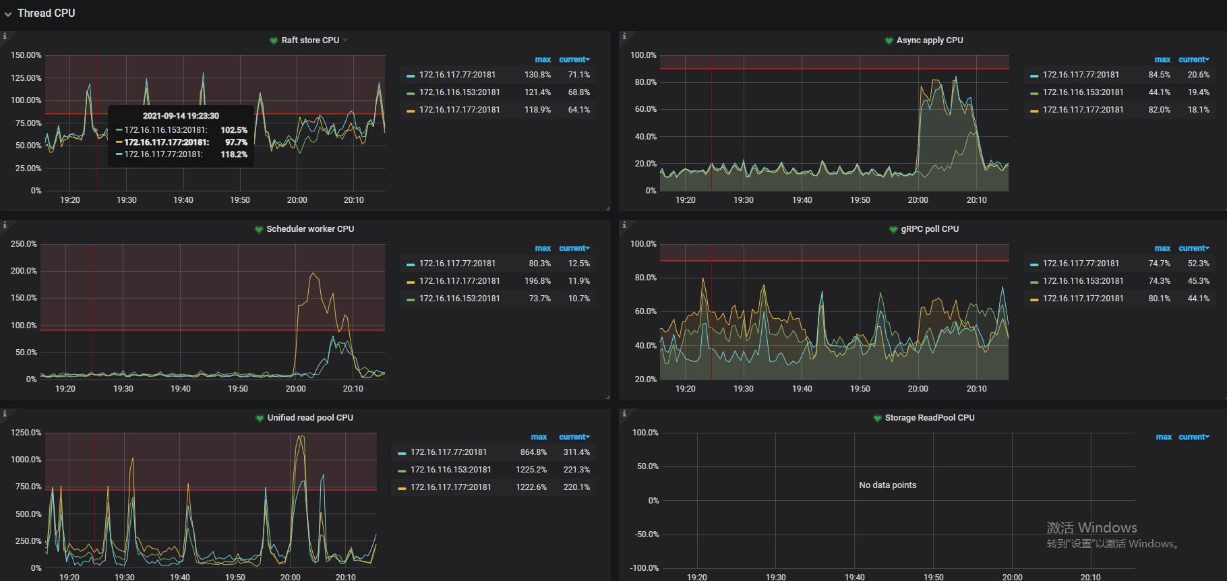Sort gRPC poll CPU legend by max column
The height and width of the screenshot is (581, 1227).
pyautogui.click(x=1162, y=248)
